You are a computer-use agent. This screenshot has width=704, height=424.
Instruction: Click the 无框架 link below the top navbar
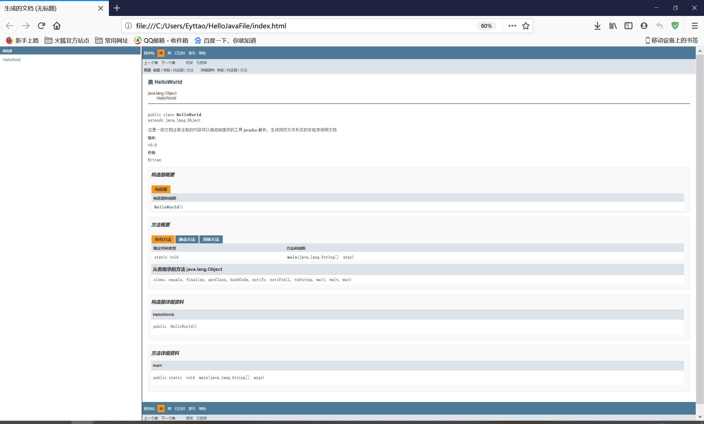(x=201, y=63)
